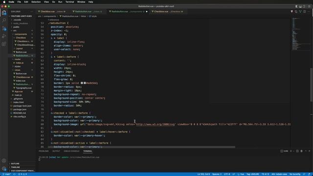Open the Go menu
Viewport: 313px width, 176px height.
pos(53,2)
